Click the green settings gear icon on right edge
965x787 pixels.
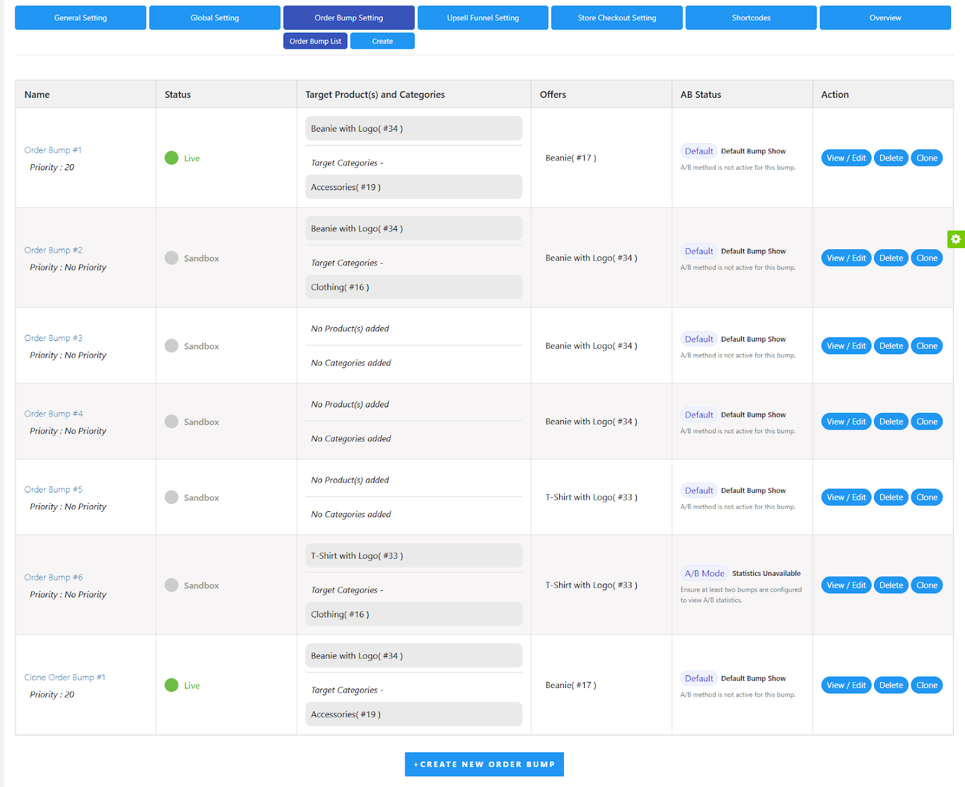955,239
